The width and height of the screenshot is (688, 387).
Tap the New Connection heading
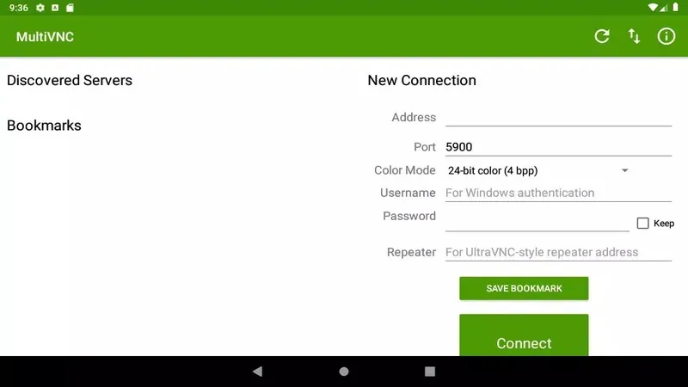tap(421, 80)
